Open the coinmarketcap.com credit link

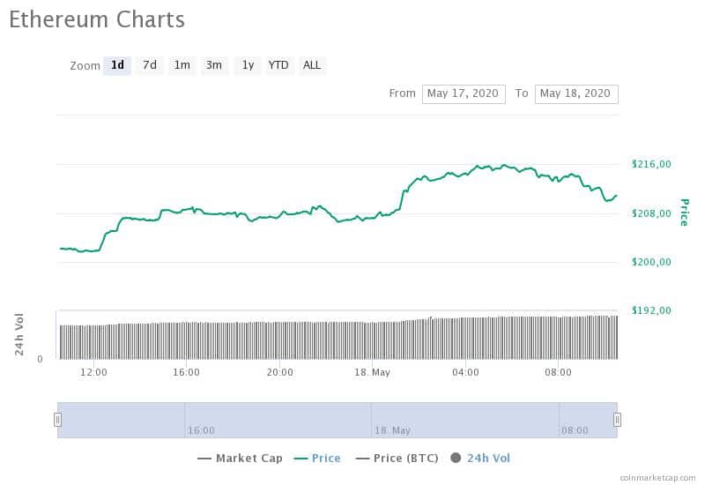(657, 478)
